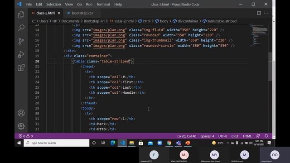The image size is (290, 163).
Task: Open Mail app from the taskbar
Action: pos(150,143)
